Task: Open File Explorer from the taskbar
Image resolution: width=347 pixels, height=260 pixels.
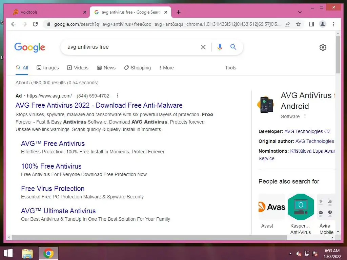Action: pyautogui.click(x=27, y=253)
